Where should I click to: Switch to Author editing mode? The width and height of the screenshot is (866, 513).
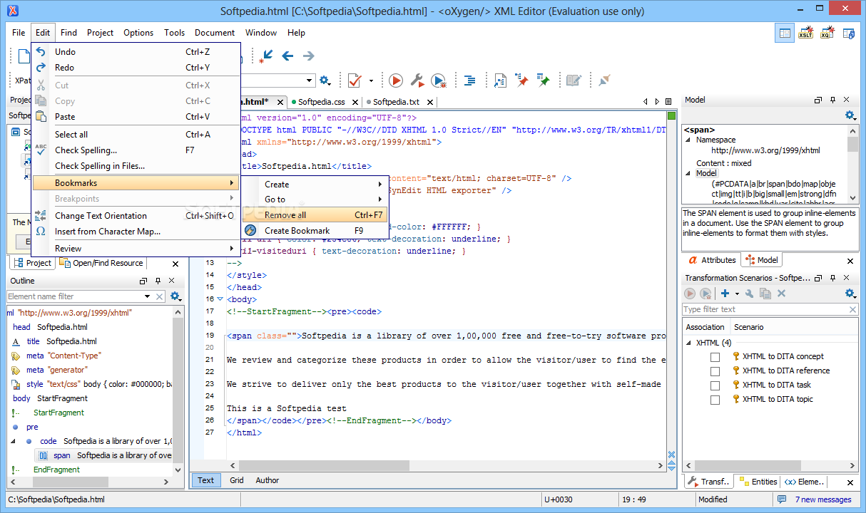pos(268,480)
